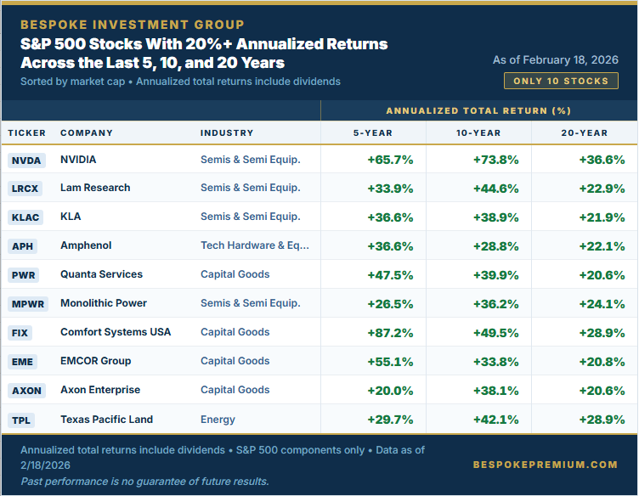
Task: Select the KLAC ticker badge
Action: point(25,217)
